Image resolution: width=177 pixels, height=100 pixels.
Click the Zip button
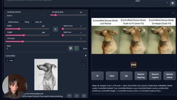click(x=126, y=76)
